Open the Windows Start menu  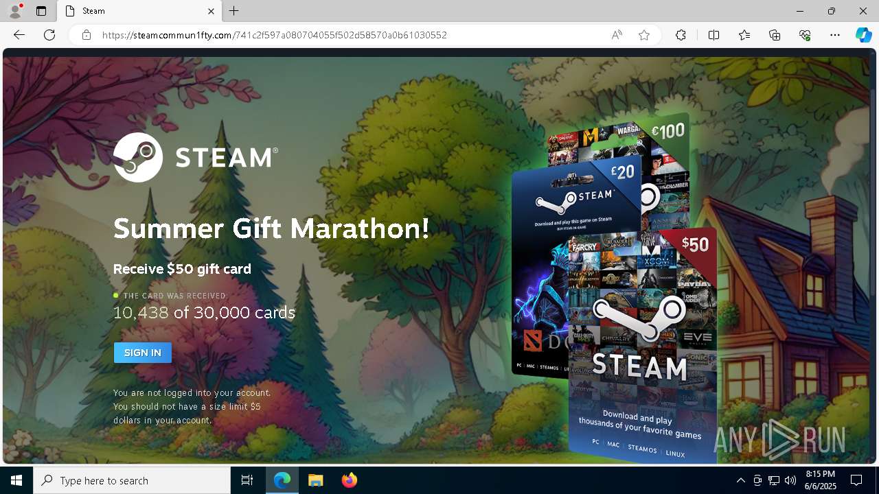(16, 480)
